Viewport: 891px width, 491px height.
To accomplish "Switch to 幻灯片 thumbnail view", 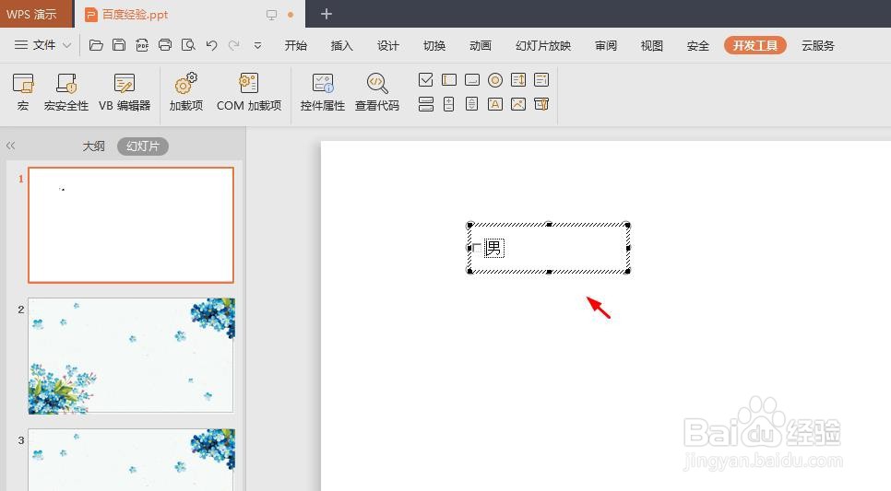I will [x=143, y=146].
